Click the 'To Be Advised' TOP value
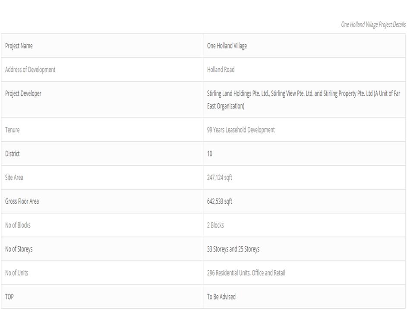Screen dimensions: 407x310 pos(221,297)
